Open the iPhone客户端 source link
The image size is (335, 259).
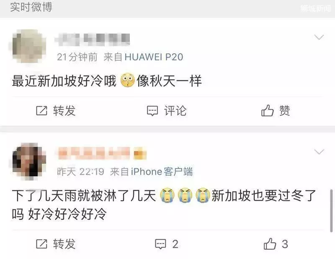[x=162, y=172]
